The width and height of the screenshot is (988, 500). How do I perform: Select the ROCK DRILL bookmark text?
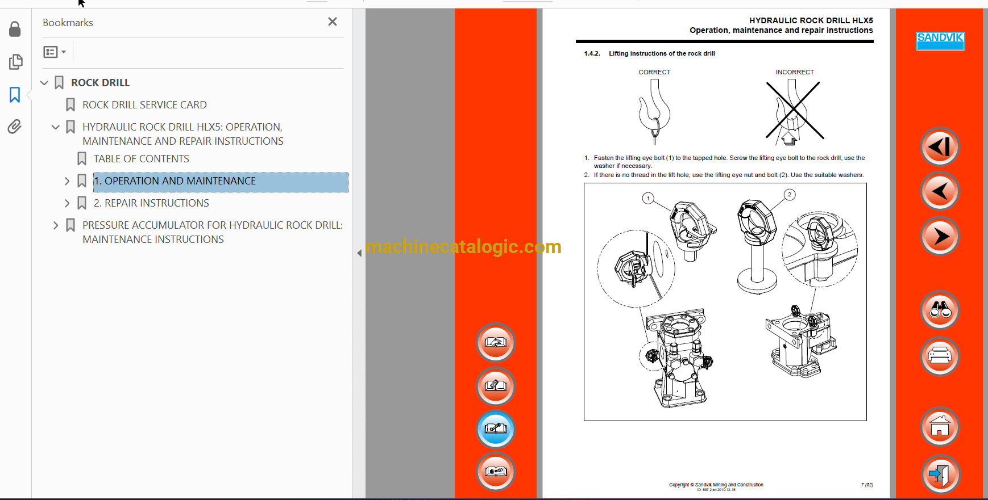(101, 83)
